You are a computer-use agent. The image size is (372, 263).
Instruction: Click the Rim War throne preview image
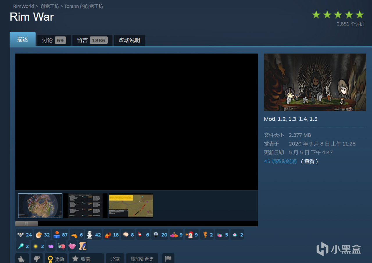point(315,82)
